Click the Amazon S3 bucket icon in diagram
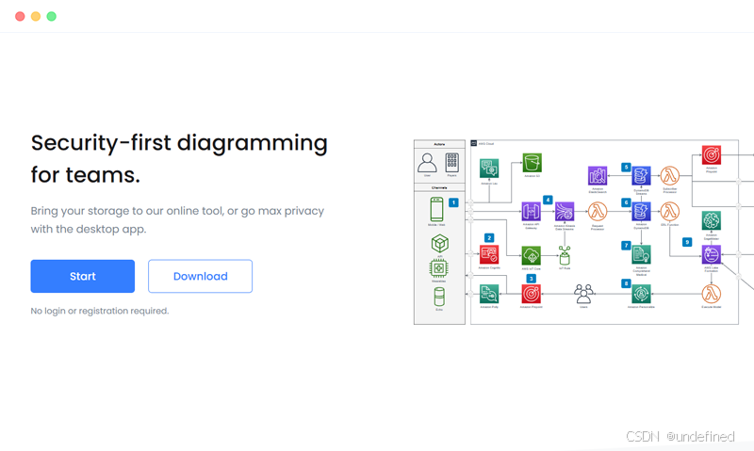754x451 pixels. pos(532,163)
